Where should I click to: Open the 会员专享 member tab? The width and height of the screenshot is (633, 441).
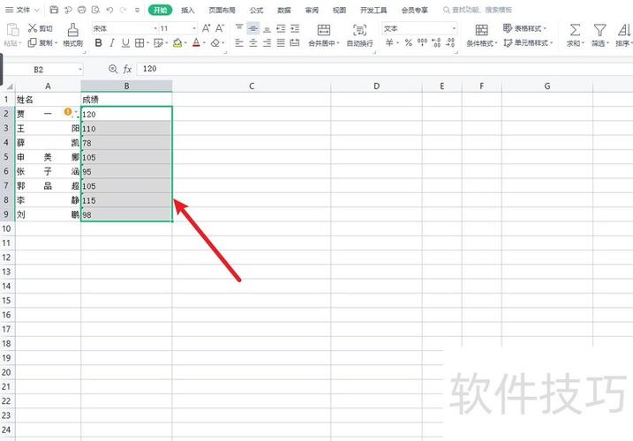point(415,10)
